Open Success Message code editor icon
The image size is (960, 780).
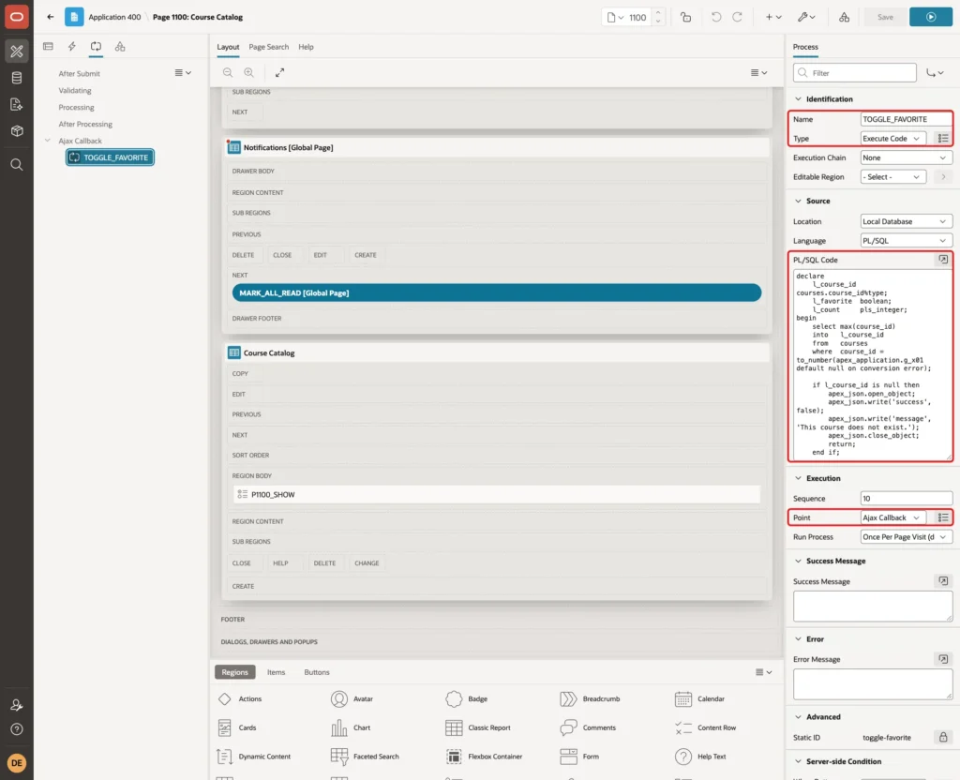point(943,581)
